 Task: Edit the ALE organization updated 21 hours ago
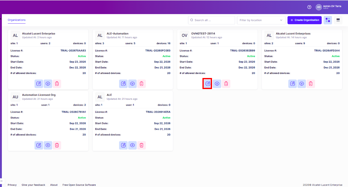tap(123, 145)
